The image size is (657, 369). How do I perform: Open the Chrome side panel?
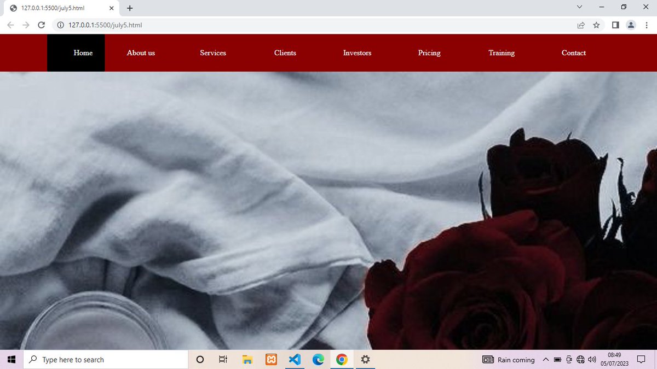coord(615,25)
